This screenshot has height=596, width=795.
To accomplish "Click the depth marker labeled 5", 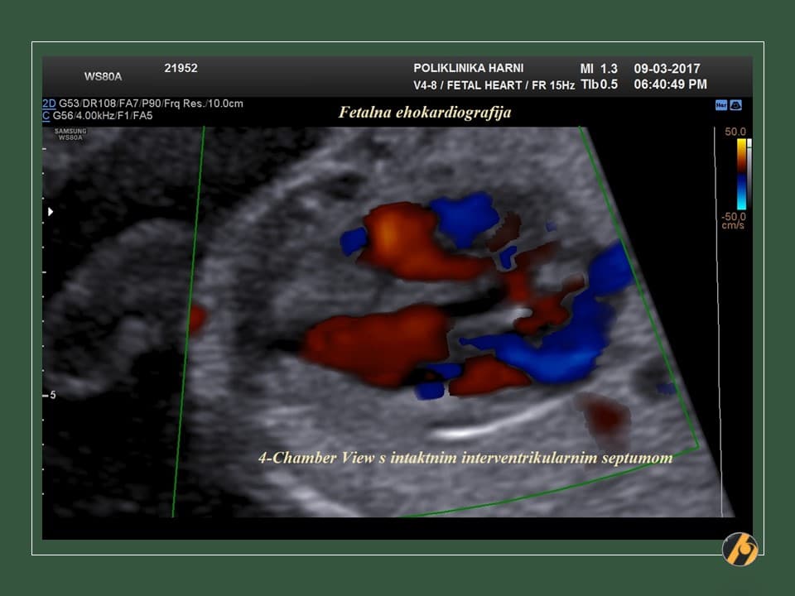I will [x=51, y=395].
